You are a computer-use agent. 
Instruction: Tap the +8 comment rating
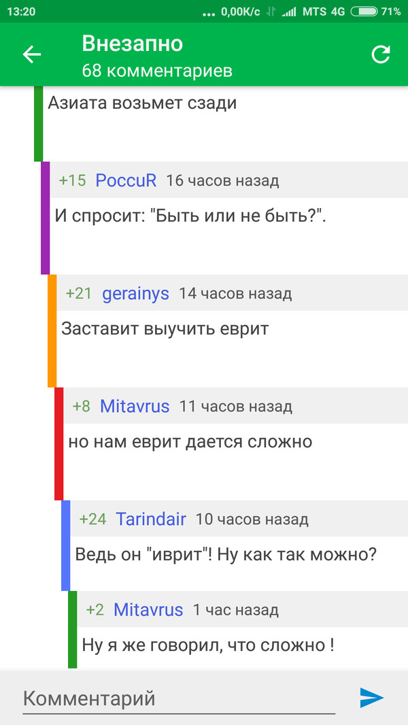(x=81, y=406)
